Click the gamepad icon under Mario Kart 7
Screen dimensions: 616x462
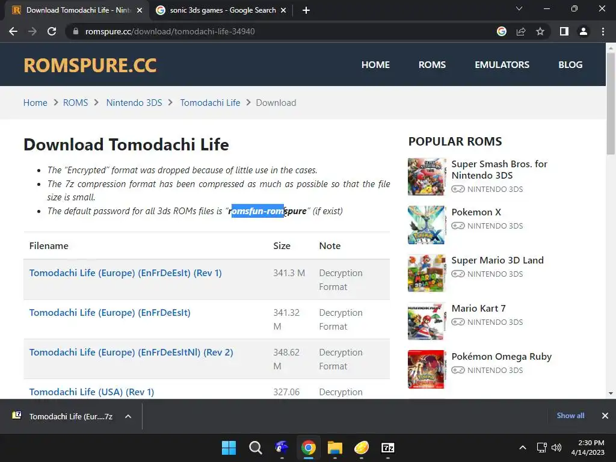458,322
